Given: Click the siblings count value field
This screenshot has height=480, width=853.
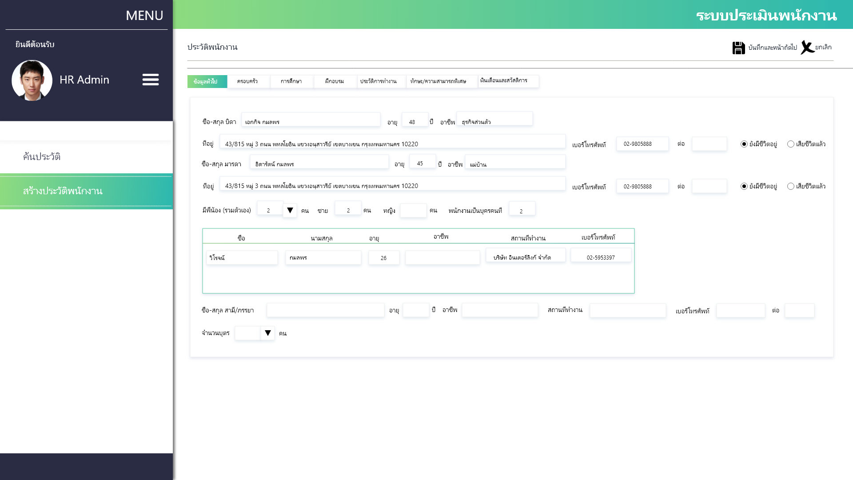Looking at the screenshot, I should 270,208.
